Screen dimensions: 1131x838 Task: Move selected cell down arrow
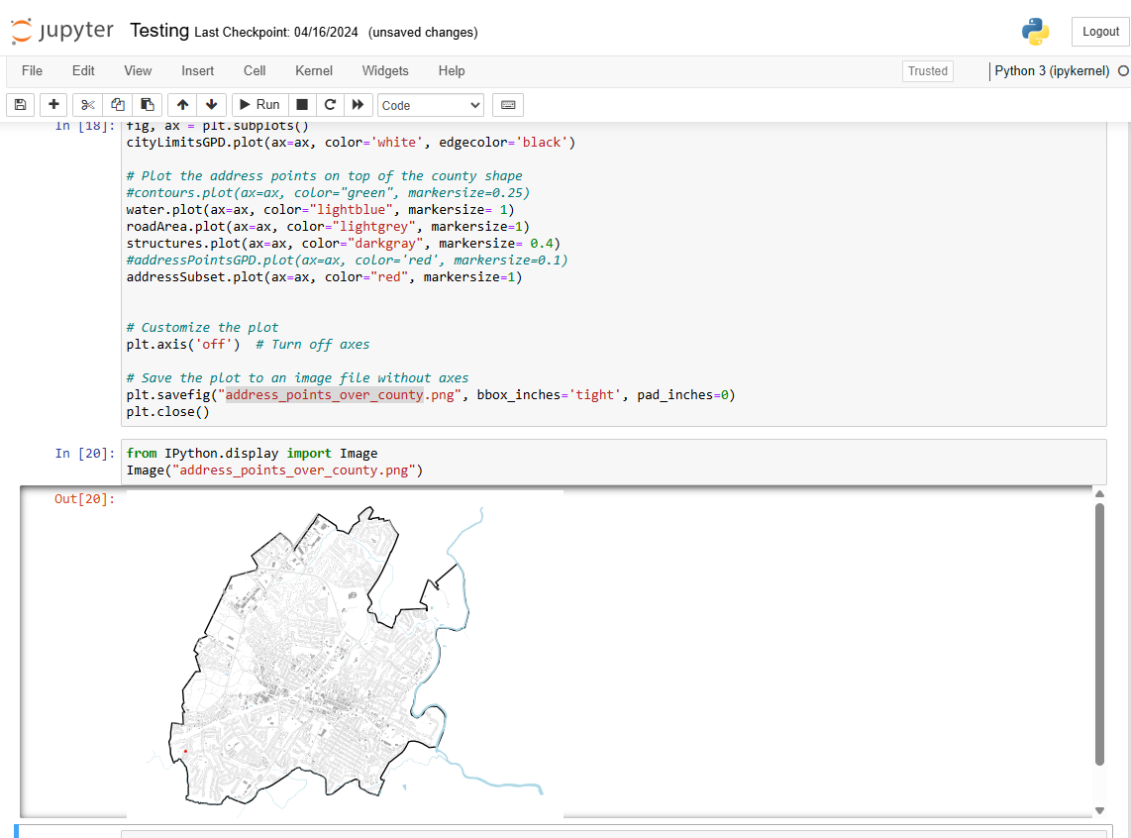tap(211, 105)
